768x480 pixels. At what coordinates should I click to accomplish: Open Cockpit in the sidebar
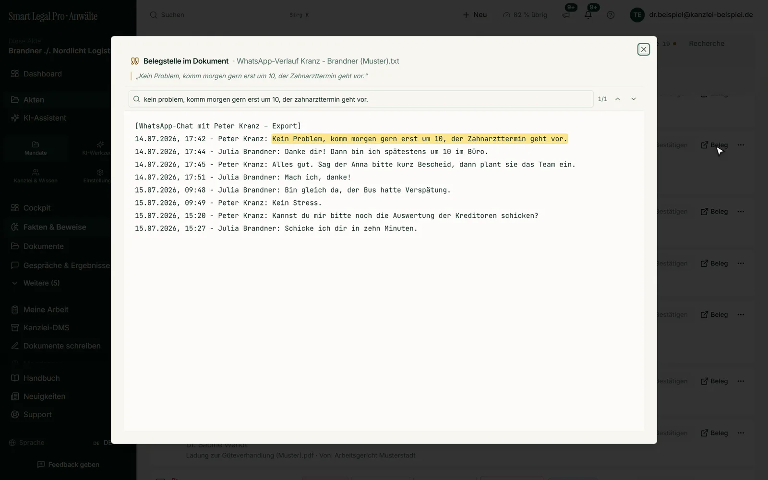(x=37, y=208)
